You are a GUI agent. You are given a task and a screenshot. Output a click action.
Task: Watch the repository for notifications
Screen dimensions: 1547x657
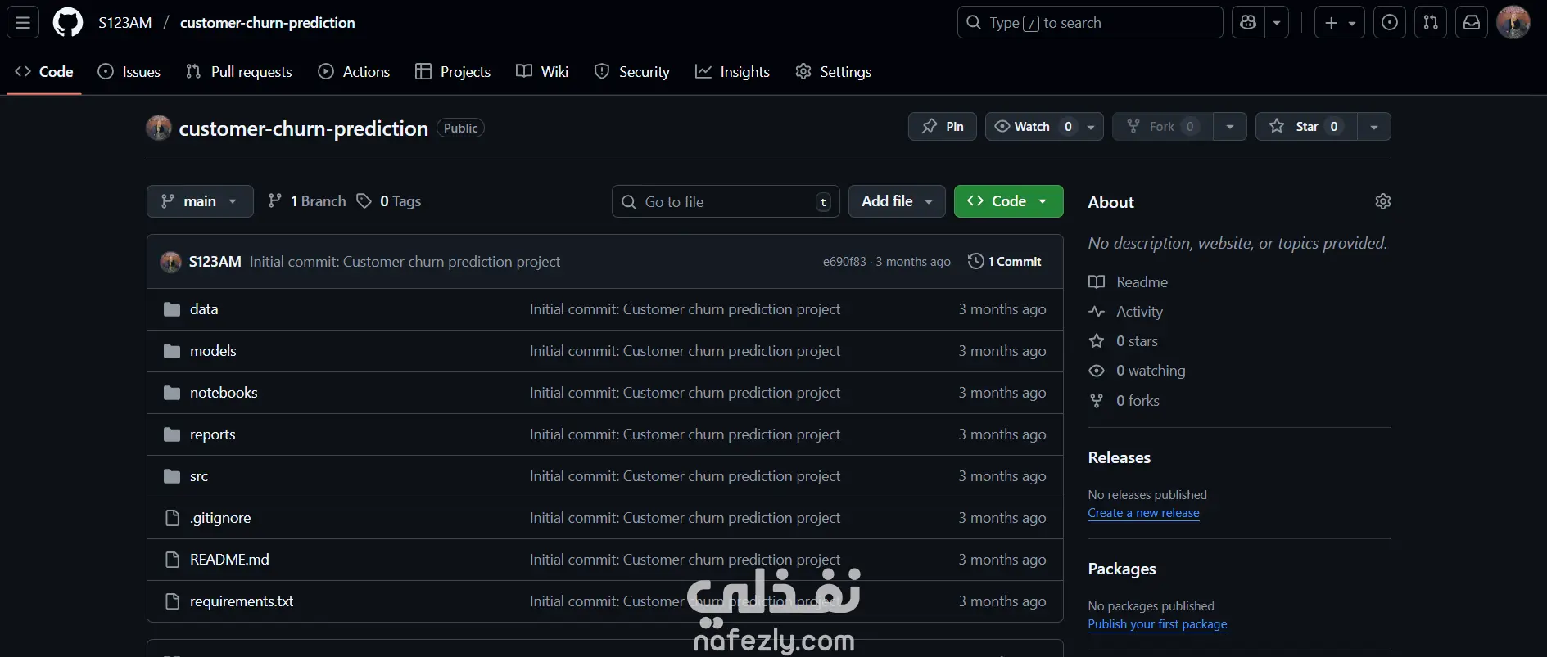(x=1044, y=127)
